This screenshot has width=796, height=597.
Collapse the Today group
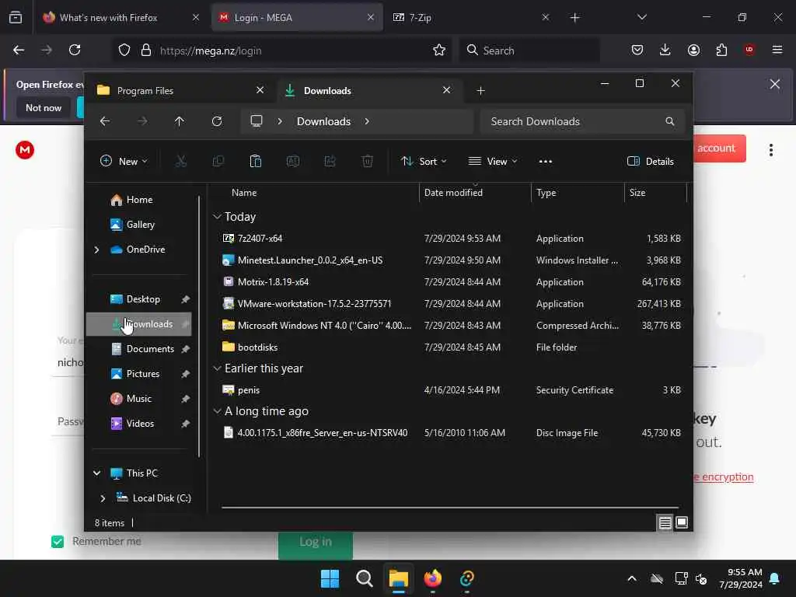[x=218, y=217]
